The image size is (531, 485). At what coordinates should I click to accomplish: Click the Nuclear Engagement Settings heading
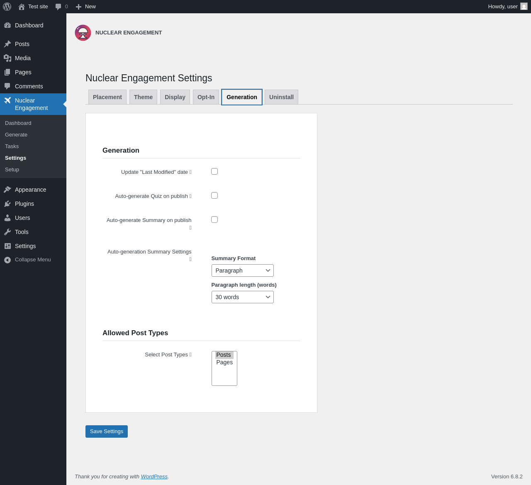[x=149, y=78]
